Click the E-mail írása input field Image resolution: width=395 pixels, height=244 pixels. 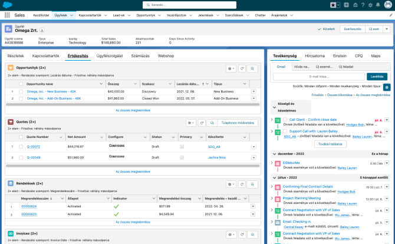pyautogui.click(x=319, y=77)
